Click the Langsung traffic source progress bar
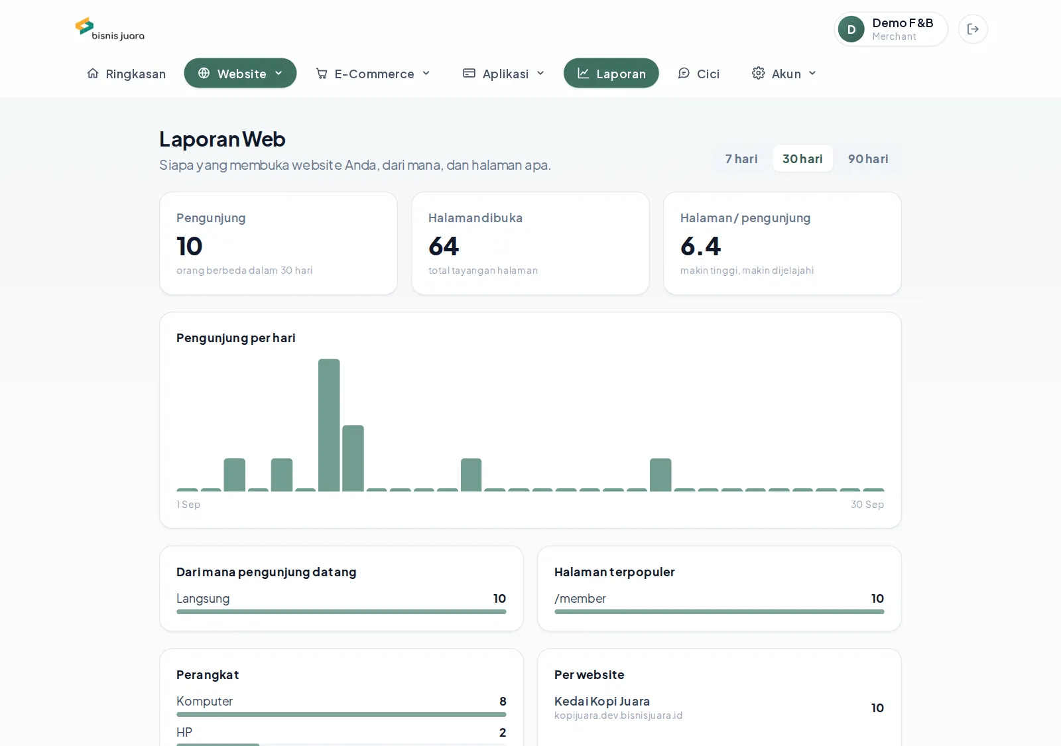Screen dimensions: 1061x746 tap(342, 611)
